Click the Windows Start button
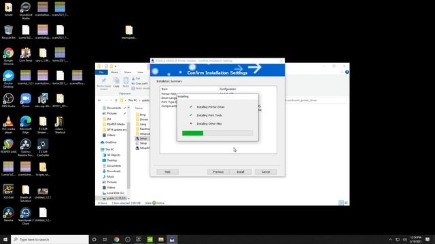The width and height of the screenshot is (435, 244). (x=5, y=239)
